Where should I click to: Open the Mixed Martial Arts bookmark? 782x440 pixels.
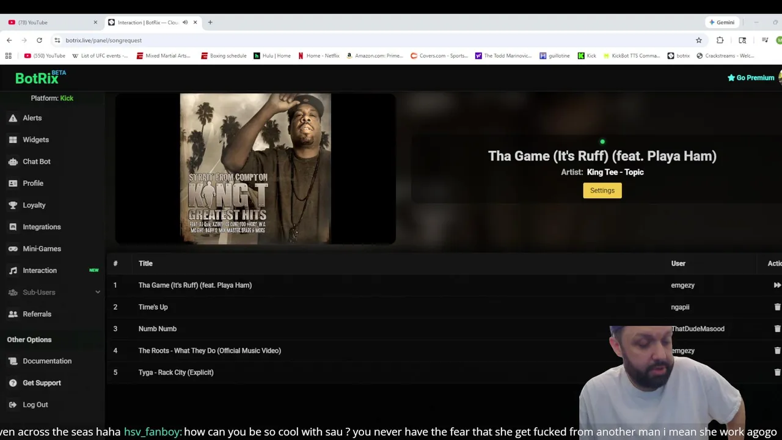pos(164,56)
